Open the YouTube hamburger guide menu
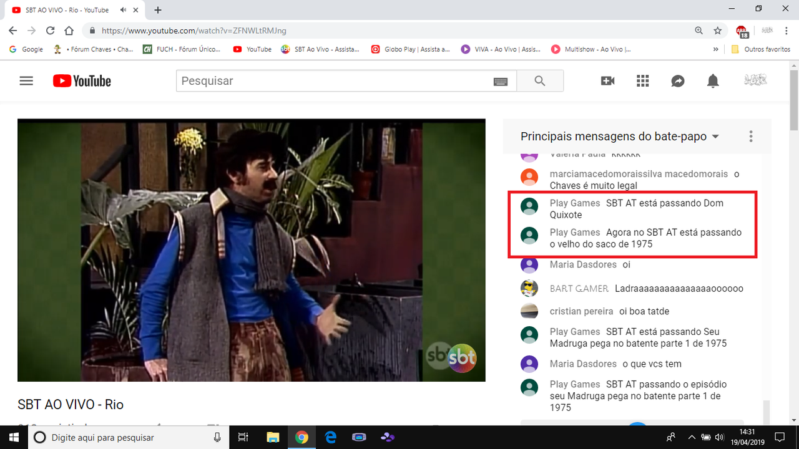799x449 pixels. pyautogui.click(x=26, y=80)
